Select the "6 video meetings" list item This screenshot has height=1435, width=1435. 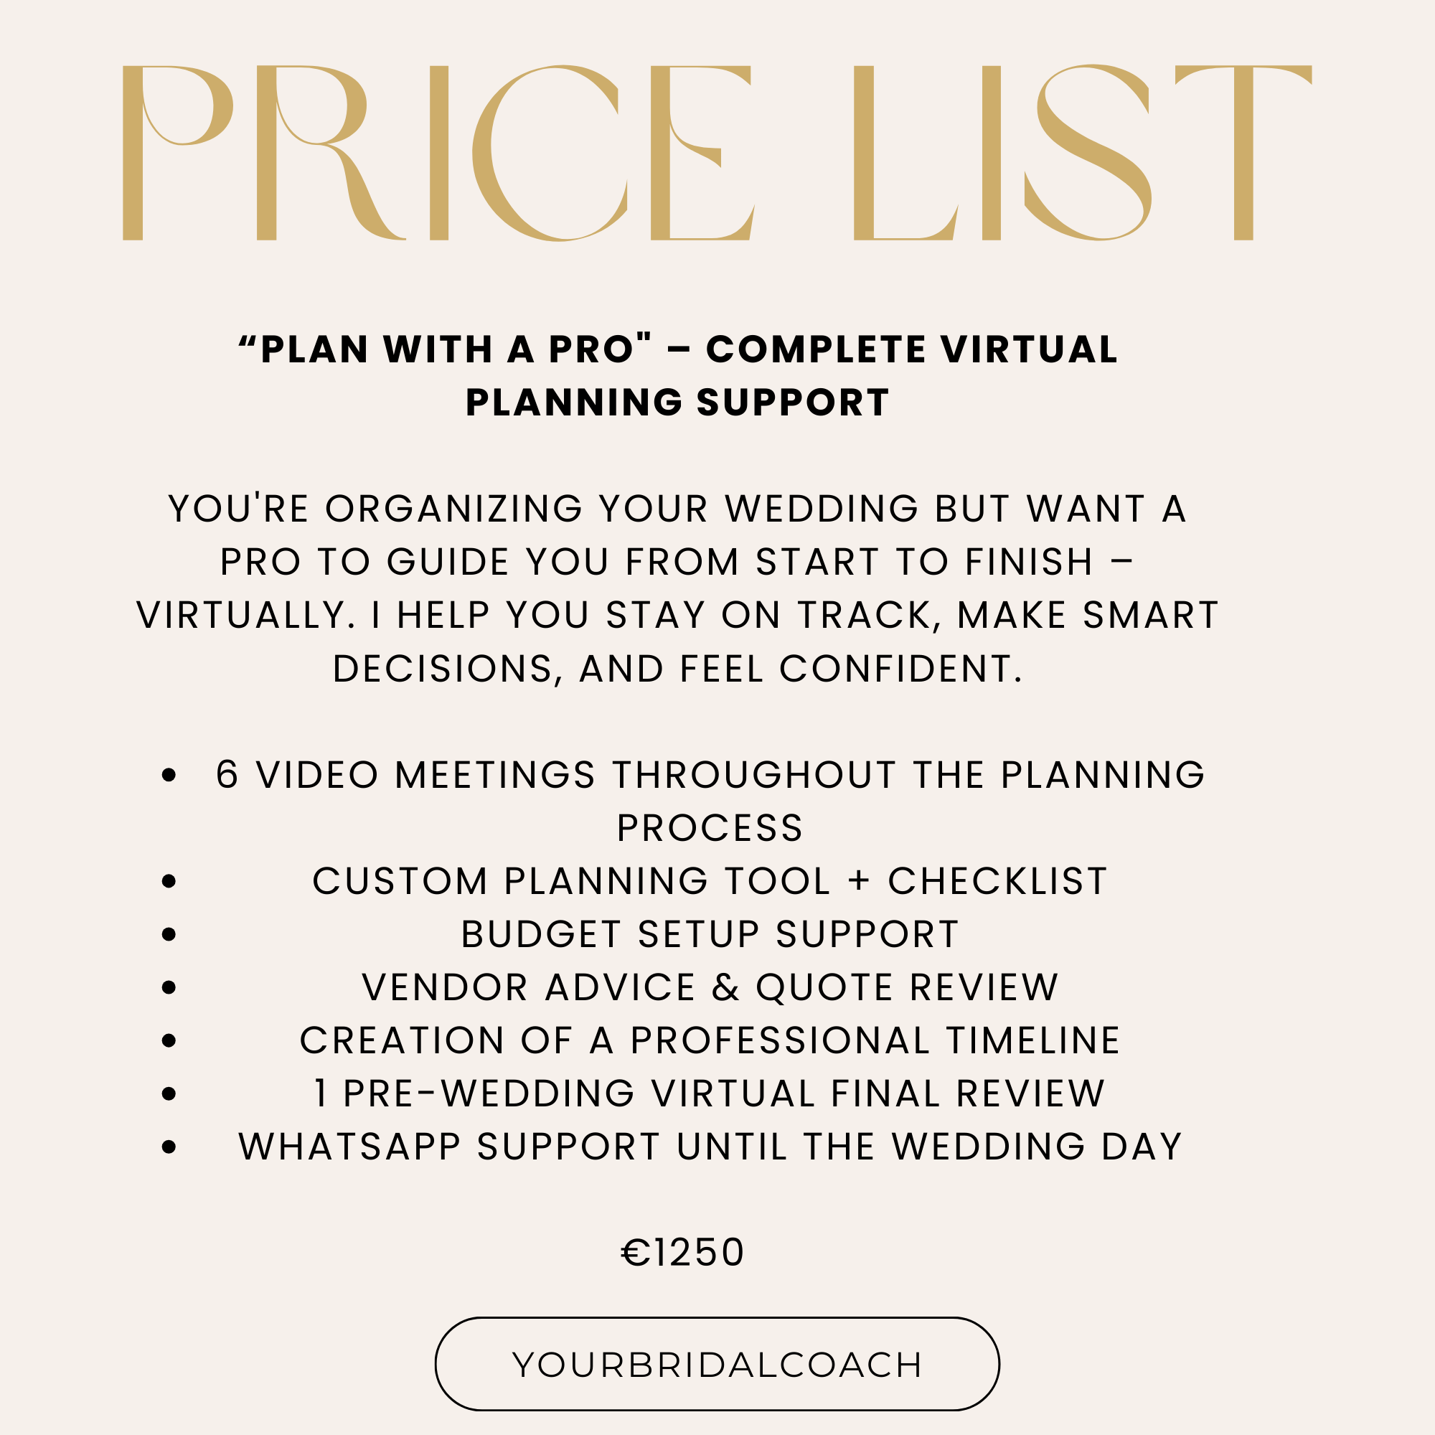(710, 801)
